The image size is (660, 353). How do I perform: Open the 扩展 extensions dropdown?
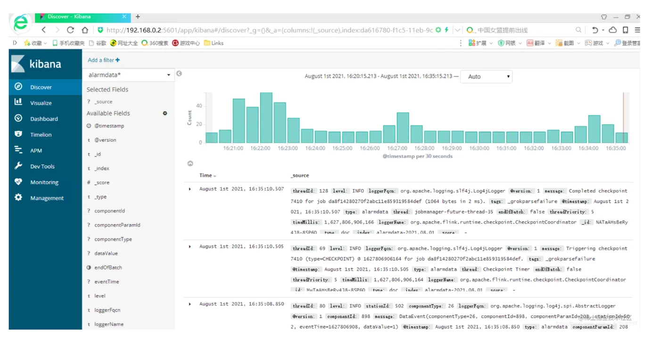pyautogui.click(x=480, y=43)
